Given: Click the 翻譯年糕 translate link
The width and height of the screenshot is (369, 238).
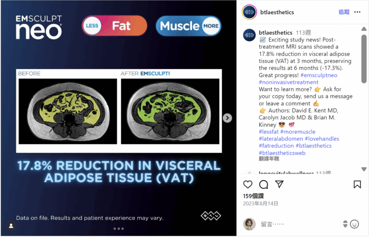Looking at the screenshot, I should click(x=269, y=159).
